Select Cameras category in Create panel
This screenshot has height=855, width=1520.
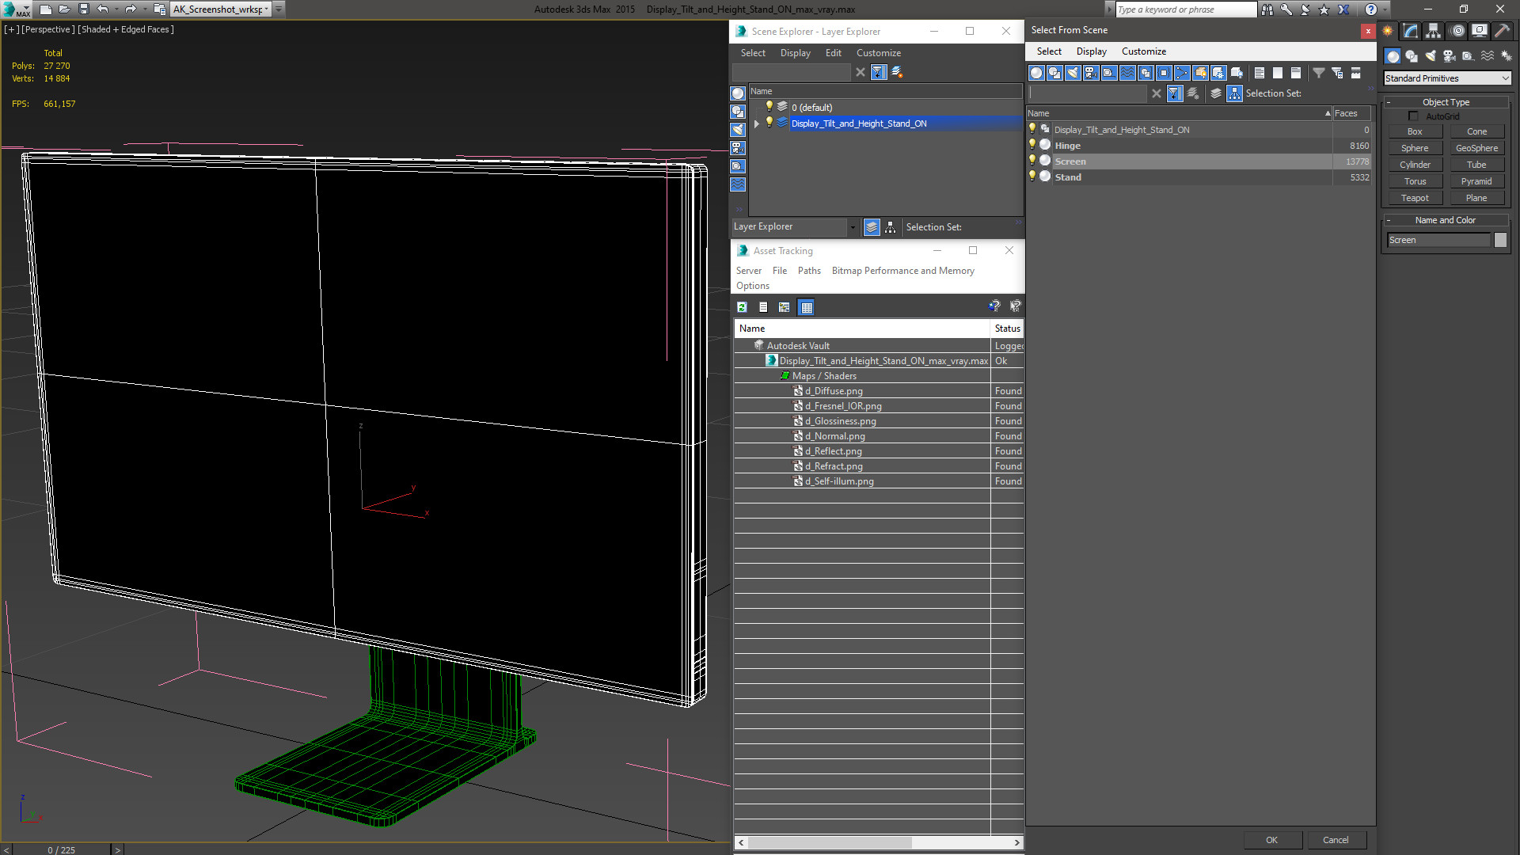(x=1450, y=56)
